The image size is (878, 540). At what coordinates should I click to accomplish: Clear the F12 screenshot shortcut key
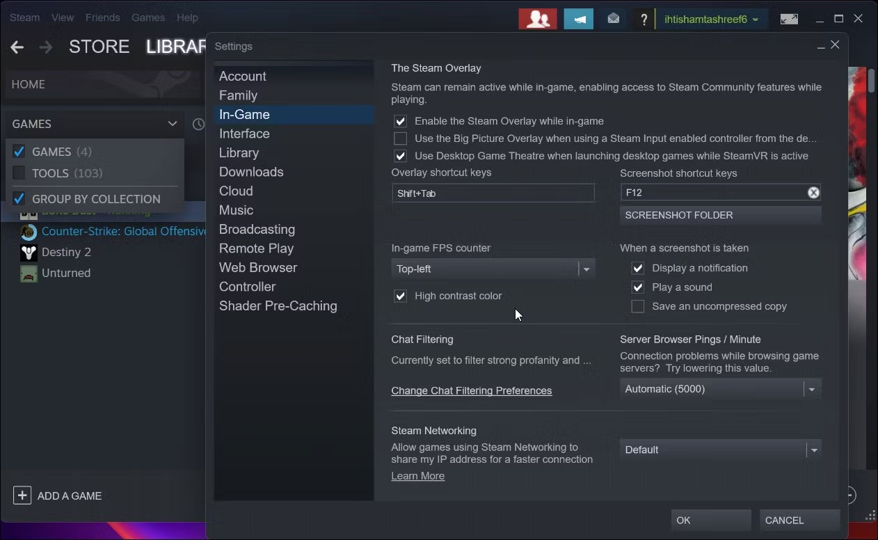(x=813, y=193)
